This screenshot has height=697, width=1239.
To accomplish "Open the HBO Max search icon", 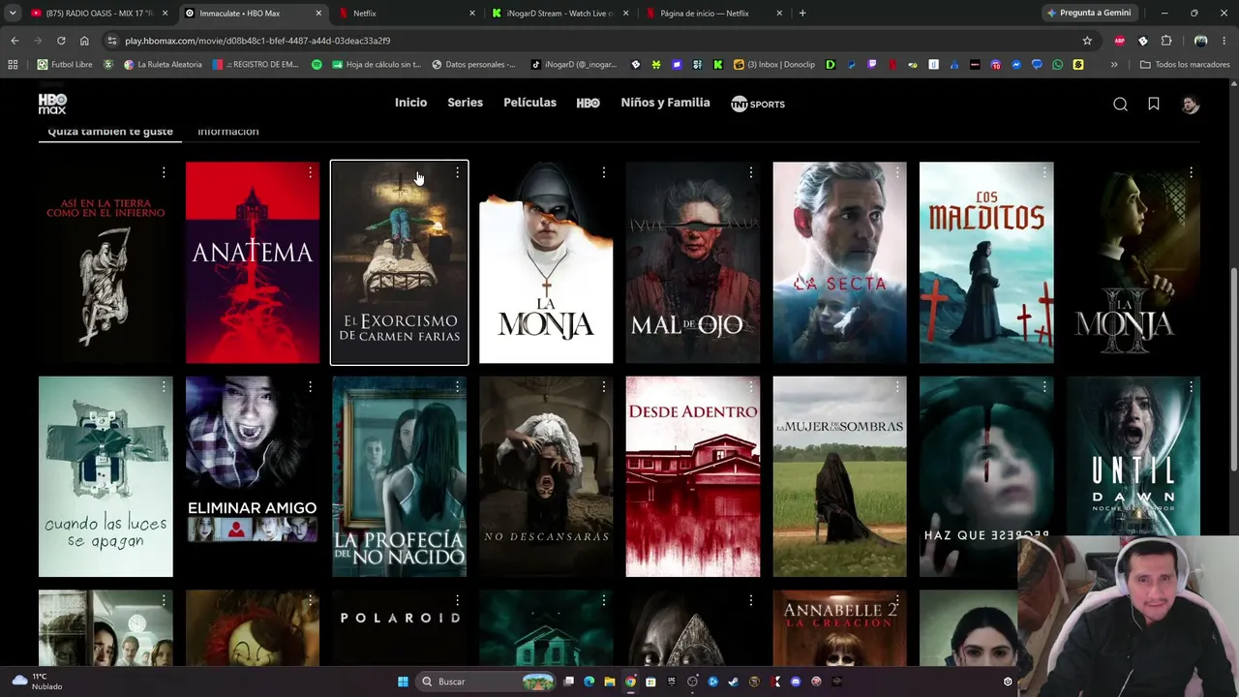I will [1120, 104].
